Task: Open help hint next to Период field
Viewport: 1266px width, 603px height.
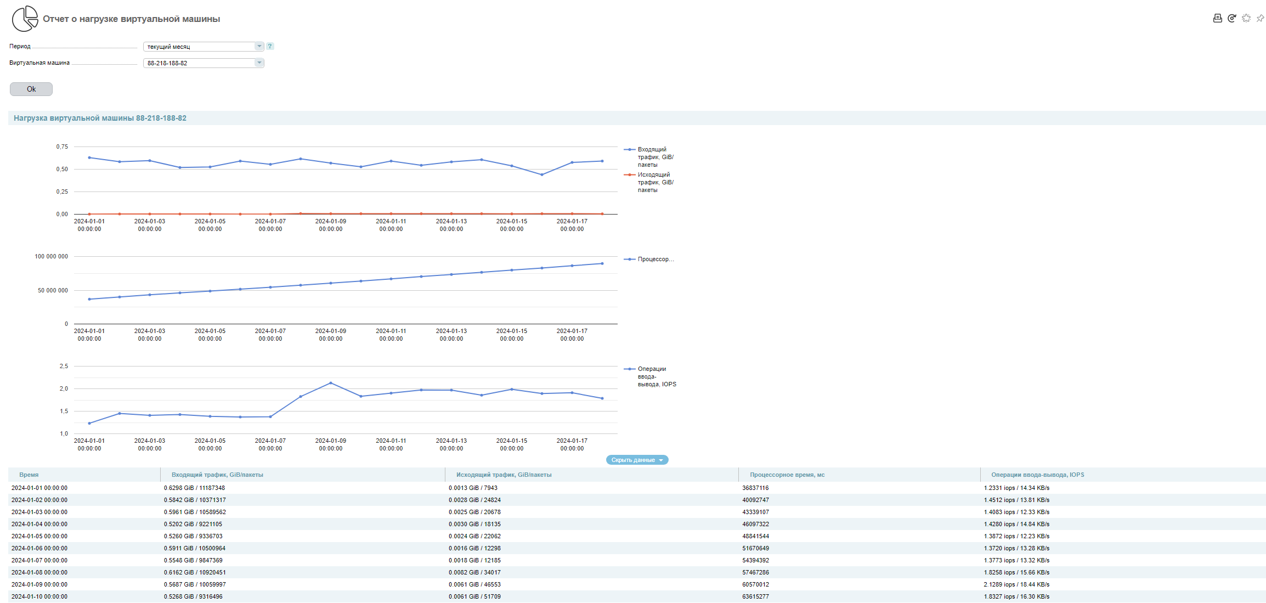Action: 270,46
